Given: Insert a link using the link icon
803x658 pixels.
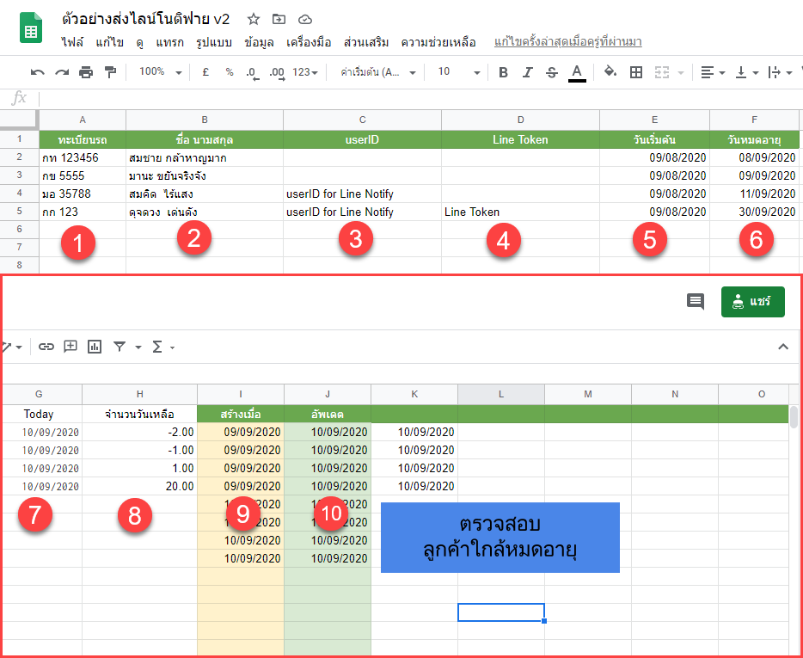Looking at the screenshot, I should [x=46, y=346].
